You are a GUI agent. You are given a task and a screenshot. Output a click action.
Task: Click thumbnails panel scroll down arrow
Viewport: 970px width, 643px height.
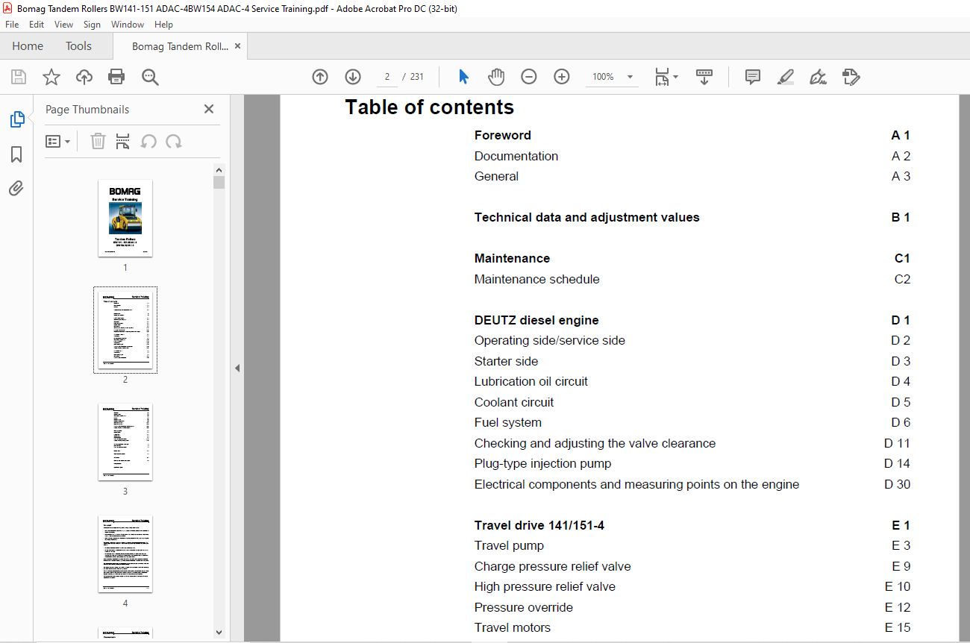tap(219, 632)
